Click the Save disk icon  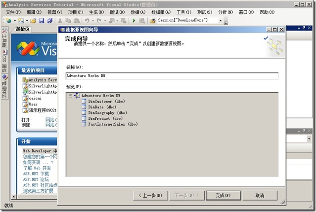coord(42,21)
